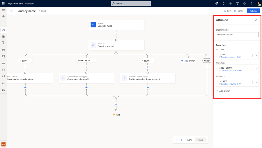
Task: Click the Search box in top bar
Action: (x=131, y=4)
